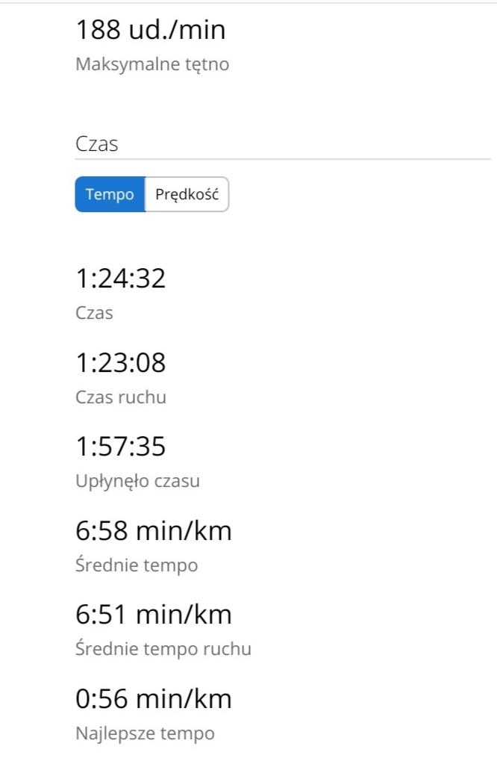
Task: Select the Czas label under 1:24:32
Action: coord(94,313)
